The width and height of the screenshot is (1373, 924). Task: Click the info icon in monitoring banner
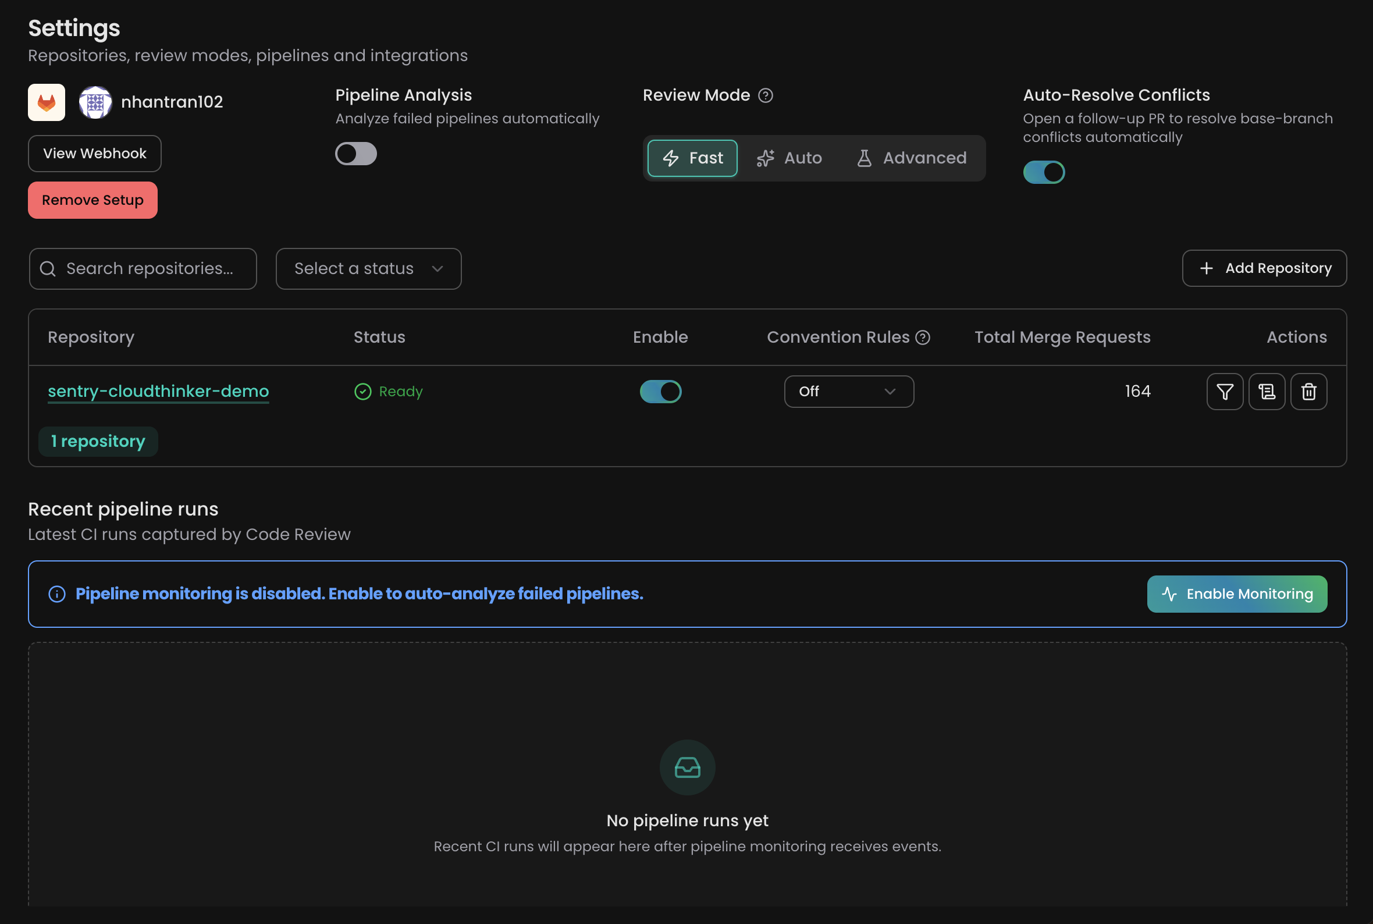click(57, 595)
